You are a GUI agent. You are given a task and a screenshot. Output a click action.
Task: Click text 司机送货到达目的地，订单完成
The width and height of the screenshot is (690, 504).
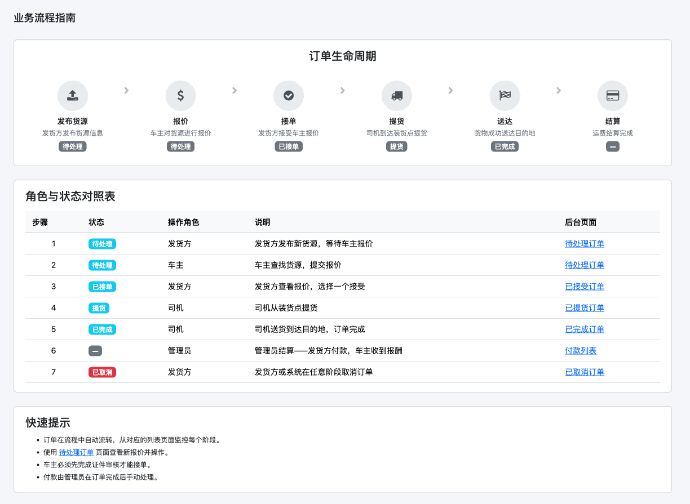[310, 329]
